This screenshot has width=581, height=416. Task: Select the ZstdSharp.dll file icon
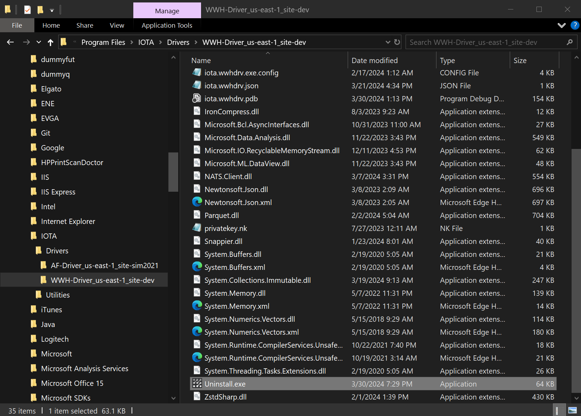[x=197, y=397]
